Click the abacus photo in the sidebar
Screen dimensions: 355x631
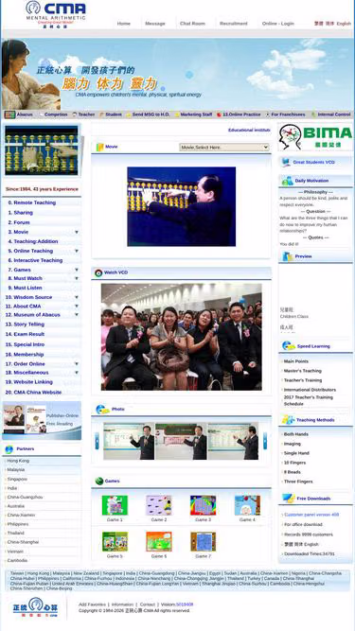click(42, 150)
